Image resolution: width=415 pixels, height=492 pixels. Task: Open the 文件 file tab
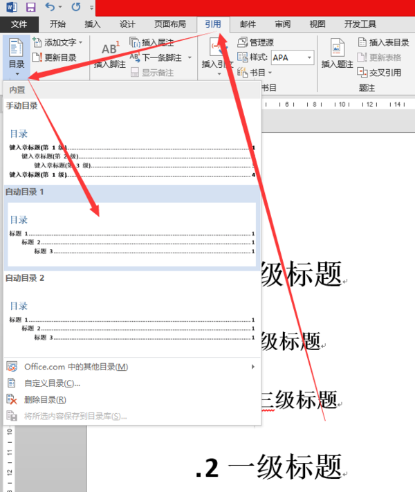click(19, 24)
